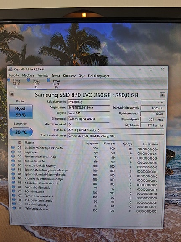Open the Kieli-(Language) menu
The width and height of the screenshot is (181, 242).
pyautogui.click(x=98, y=76)
